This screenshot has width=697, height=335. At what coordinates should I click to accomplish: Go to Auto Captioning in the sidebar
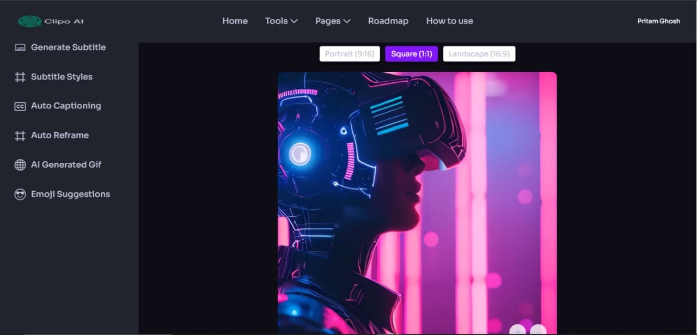point(66,106)
